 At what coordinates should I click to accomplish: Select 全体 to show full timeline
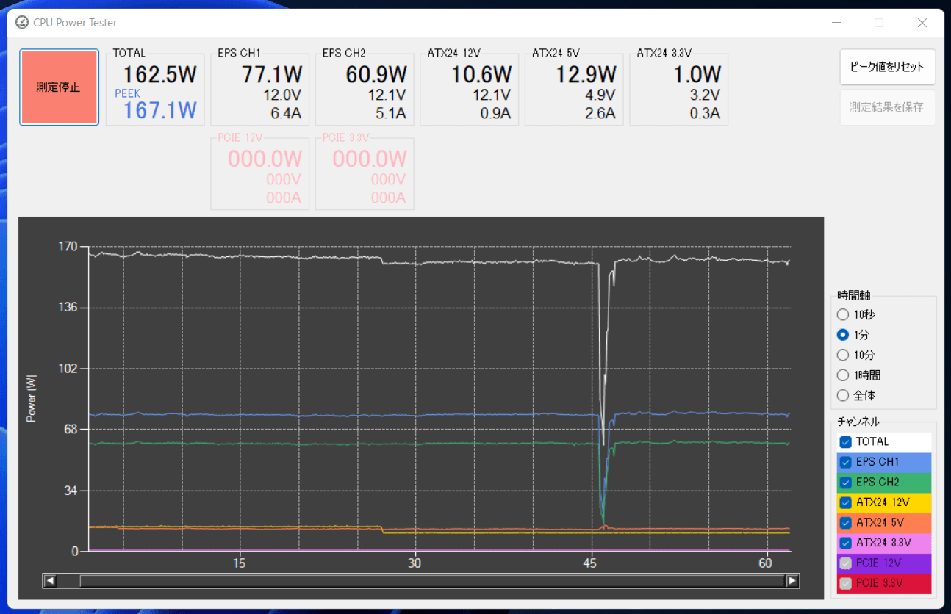tap(842, 395)
